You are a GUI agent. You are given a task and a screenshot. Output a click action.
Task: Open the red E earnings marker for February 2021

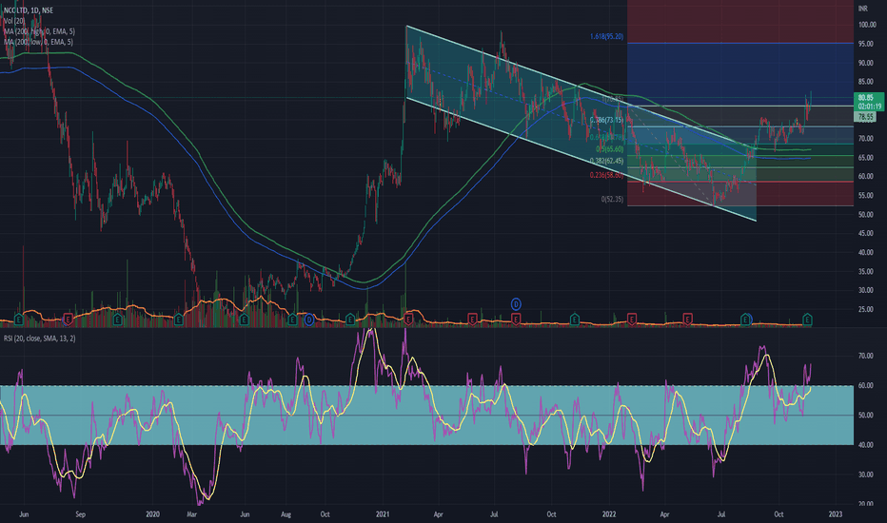(408, 320)
